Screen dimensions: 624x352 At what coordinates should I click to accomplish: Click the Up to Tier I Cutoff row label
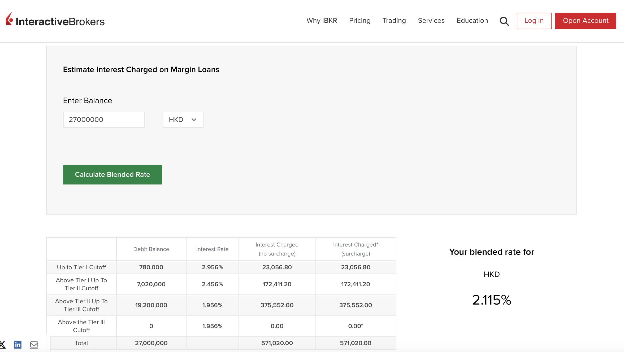81,267
